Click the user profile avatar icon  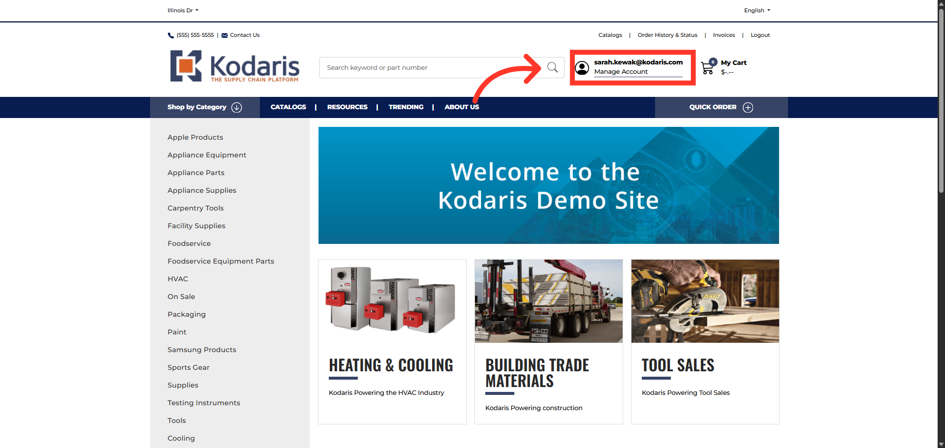(x=582, y=68)
